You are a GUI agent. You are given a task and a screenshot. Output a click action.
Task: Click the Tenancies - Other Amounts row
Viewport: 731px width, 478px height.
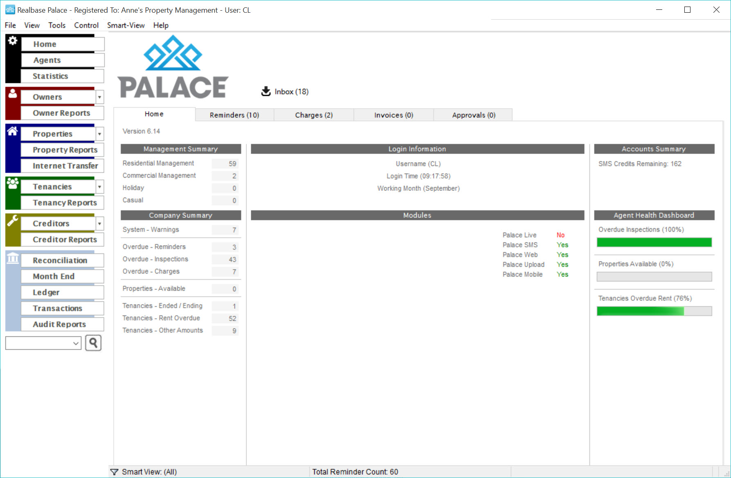tap(180, 331)
